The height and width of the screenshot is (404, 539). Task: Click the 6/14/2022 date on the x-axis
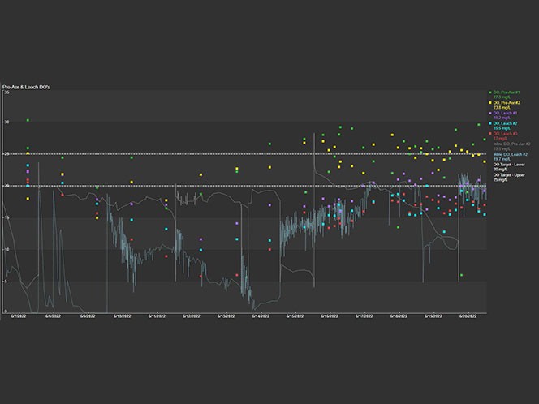[260, 316]
